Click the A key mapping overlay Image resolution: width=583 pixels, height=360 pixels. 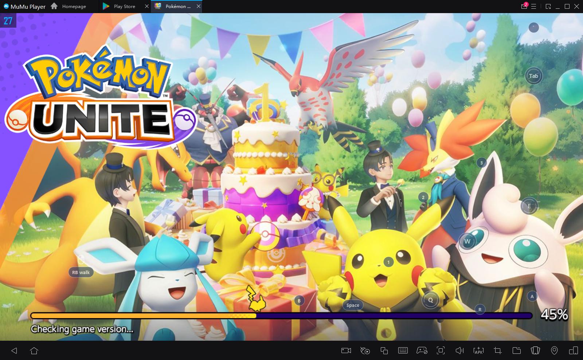click(532, 296)
